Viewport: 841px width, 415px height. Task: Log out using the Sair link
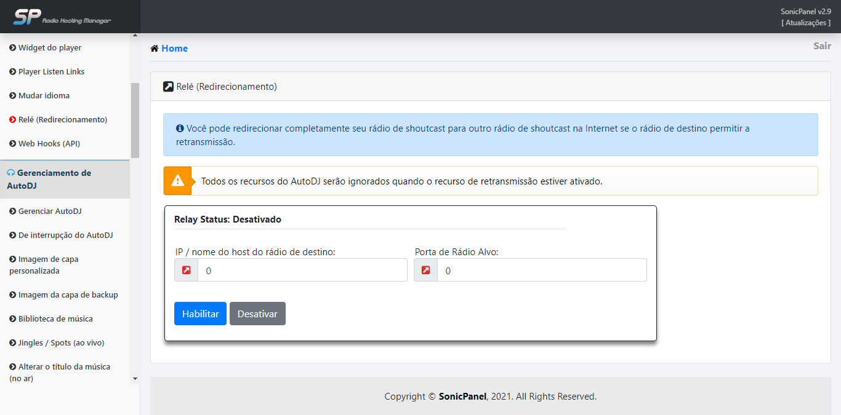[x=822, y=46]
